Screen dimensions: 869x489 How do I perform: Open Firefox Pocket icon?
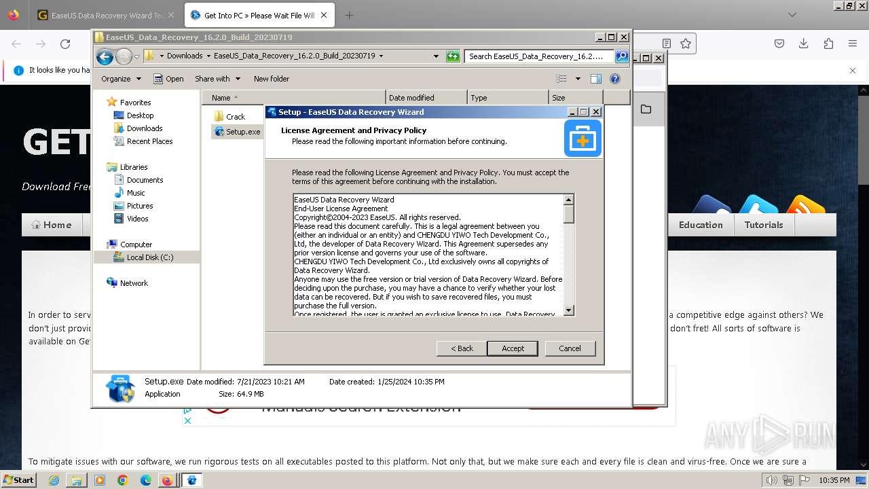tap(779, 43)
